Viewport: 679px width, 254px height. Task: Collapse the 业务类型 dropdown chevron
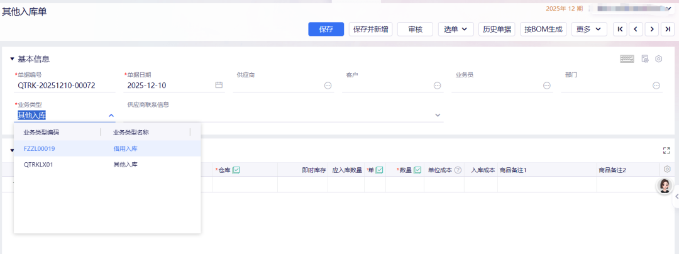[x=111, y=116]
